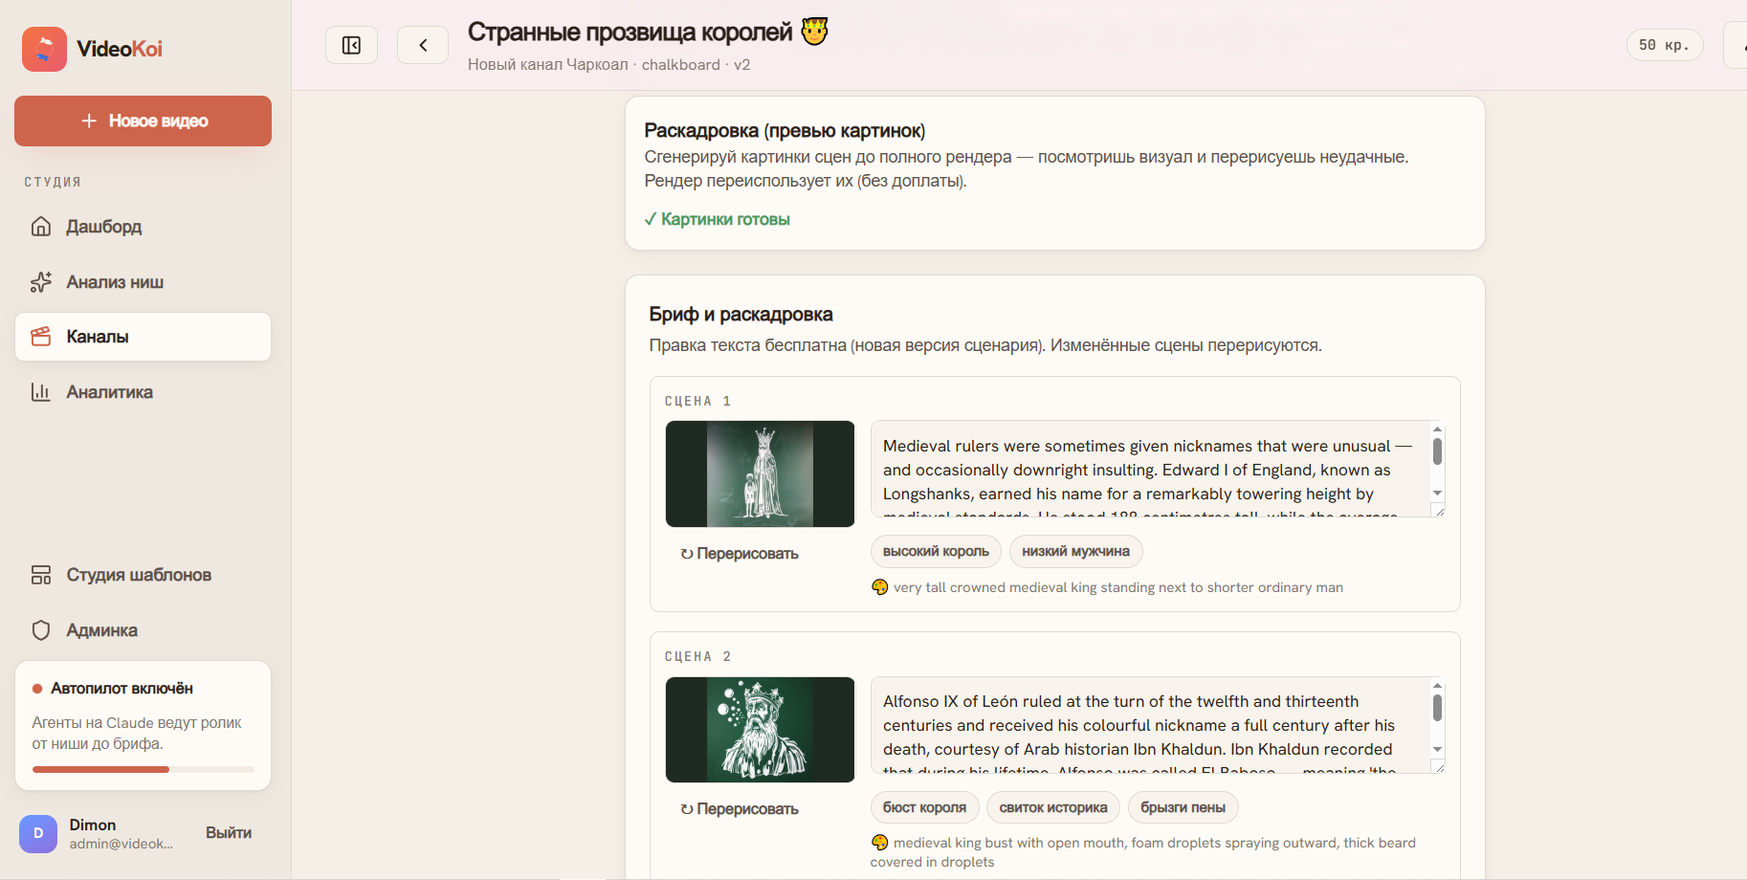The width and height of the screenshot is (1747, 880).
Task: Click Перерисовать under Scene 2
Action: pyautogui.click(x=740, y=809)
